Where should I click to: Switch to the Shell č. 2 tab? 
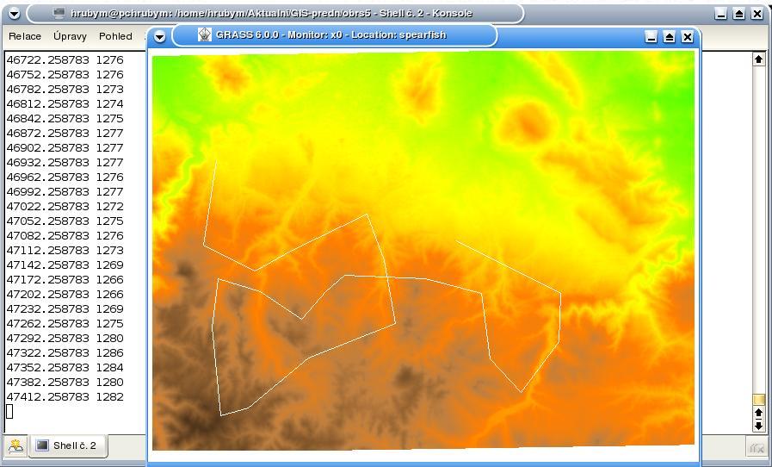pyautogui.click(x=69, y=445)
